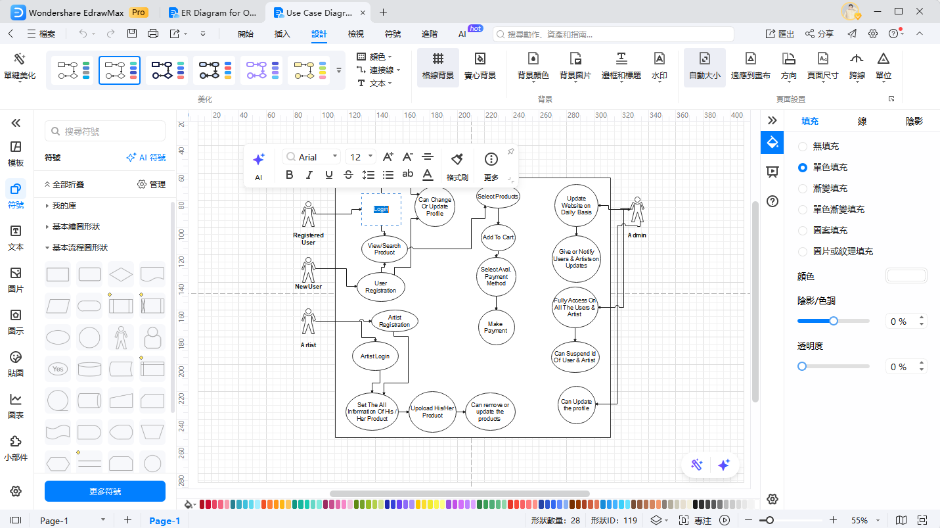Open the Arial font name dropdown
The image size is (940, 528).
(311, 157)
